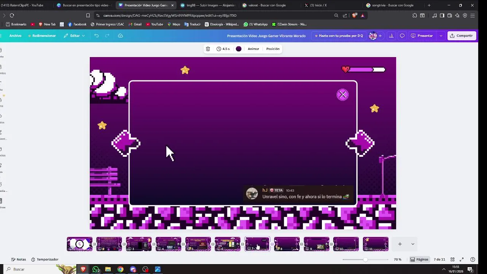
Task: Open page 11 thumbnail
Action: (376, 244)
